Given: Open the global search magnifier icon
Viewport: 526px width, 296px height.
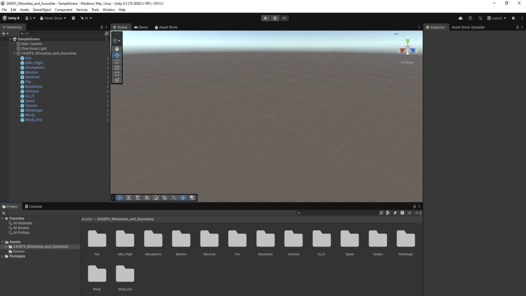Looking at the screenshot, I should click(x=480, y=18).
